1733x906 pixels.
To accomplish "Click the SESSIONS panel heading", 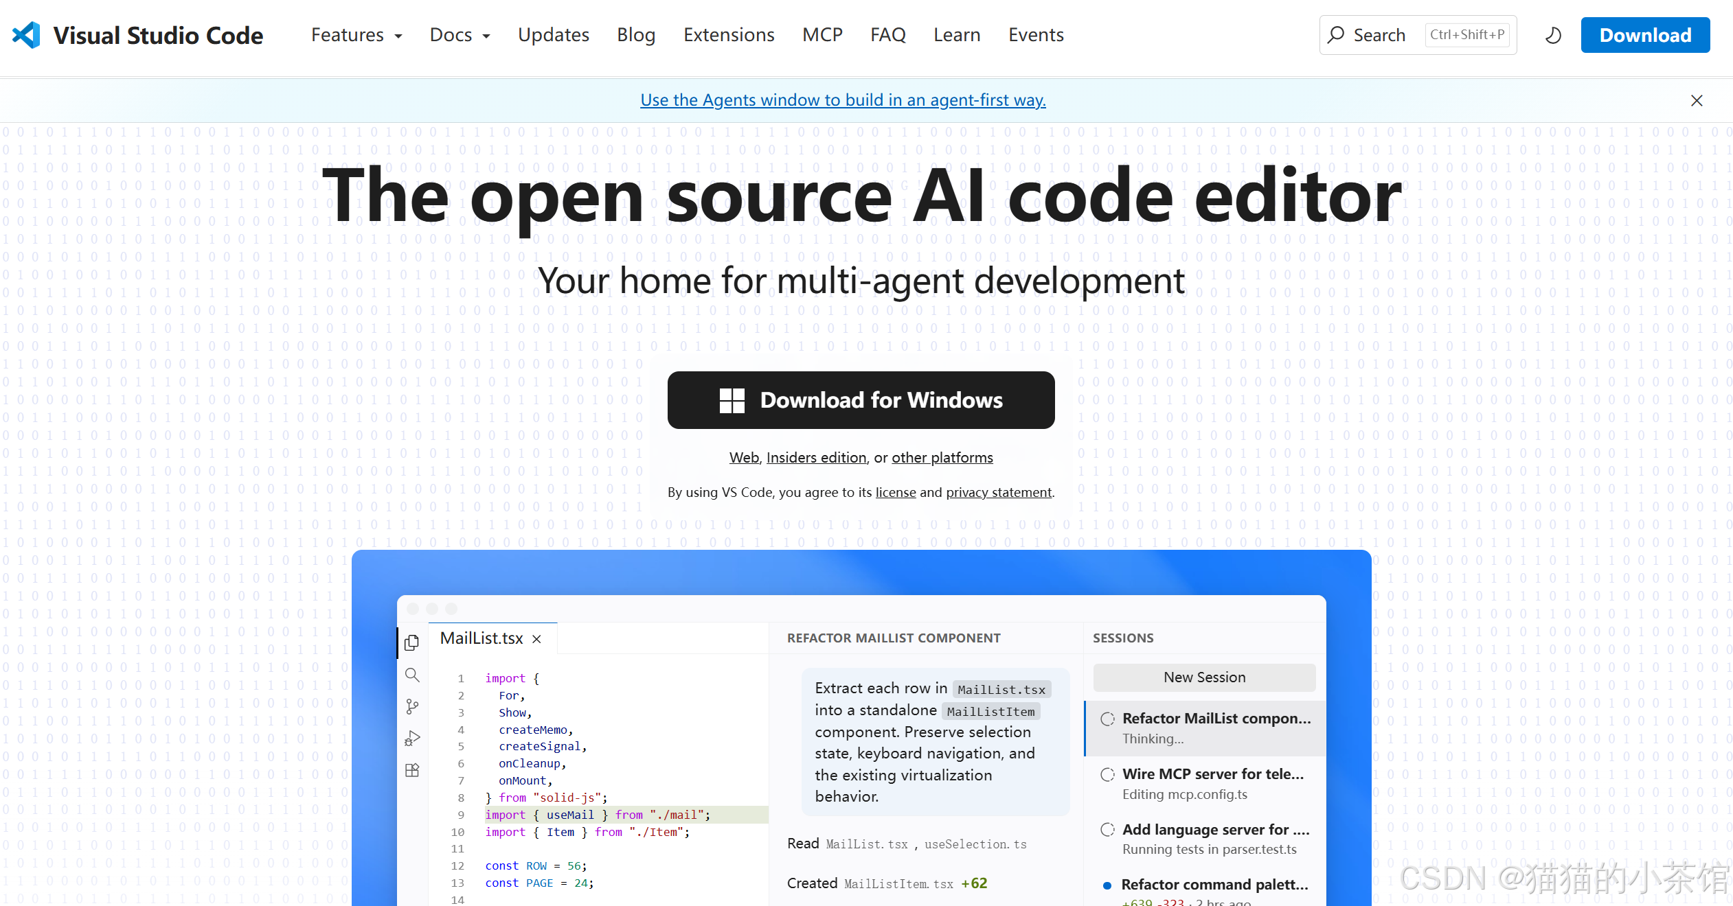I will (x=1123, y=638).
